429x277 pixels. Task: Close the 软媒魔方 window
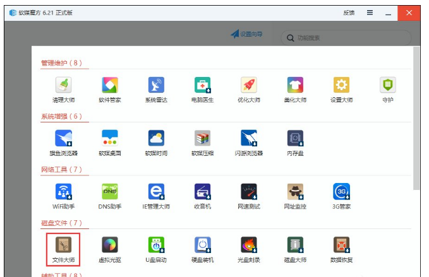coord(409,13)
